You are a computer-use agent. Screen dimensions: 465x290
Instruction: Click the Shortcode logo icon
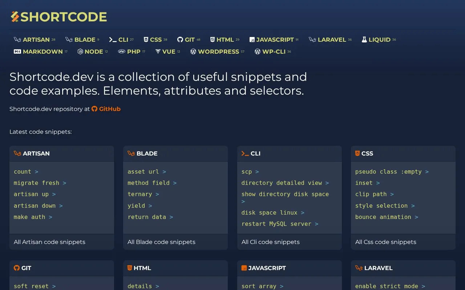click(x=15, y=17)
